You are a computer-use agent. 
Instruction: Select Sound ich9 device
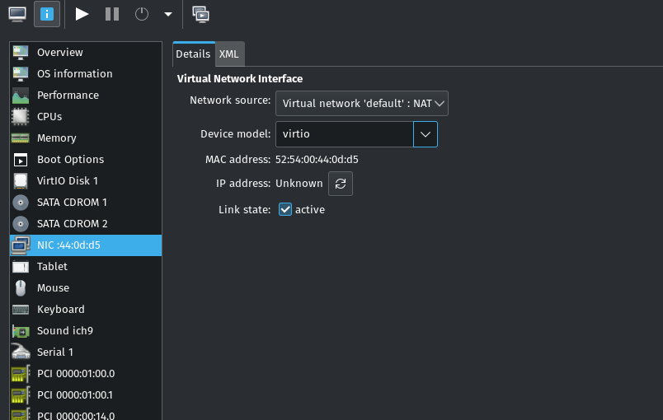point(64,331)
